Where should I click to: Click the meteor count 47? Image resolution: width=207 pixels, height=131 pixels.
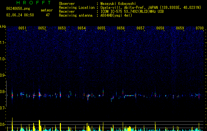coord(48,15)
